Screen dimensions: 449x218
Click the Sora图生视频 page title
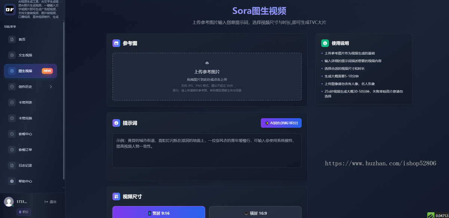tap(259, 10)
